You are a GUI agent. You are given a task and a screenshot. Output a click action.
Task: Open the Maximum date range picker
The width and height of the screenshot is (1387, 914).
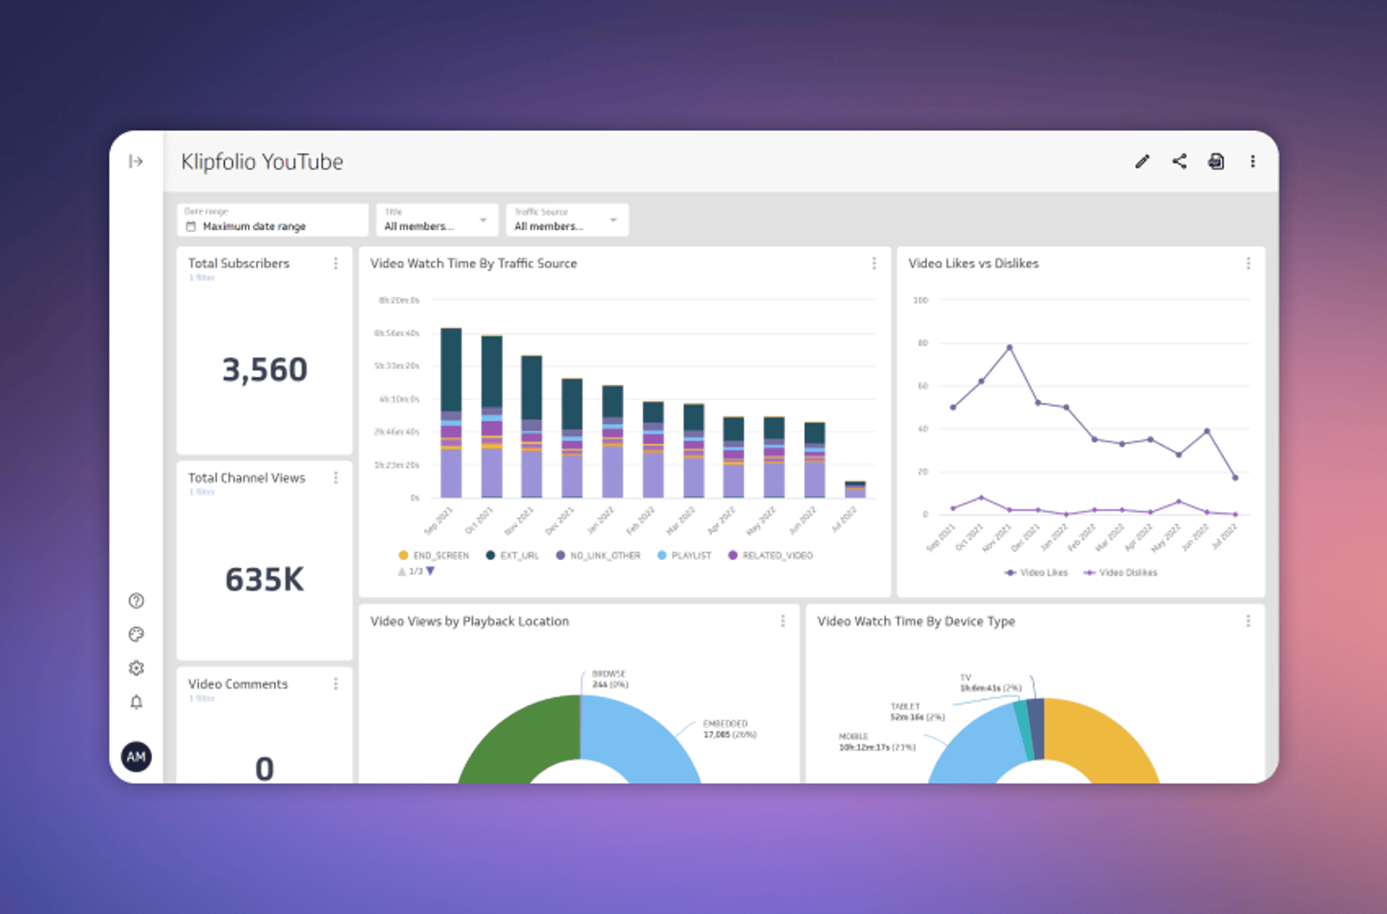point(272,220)
